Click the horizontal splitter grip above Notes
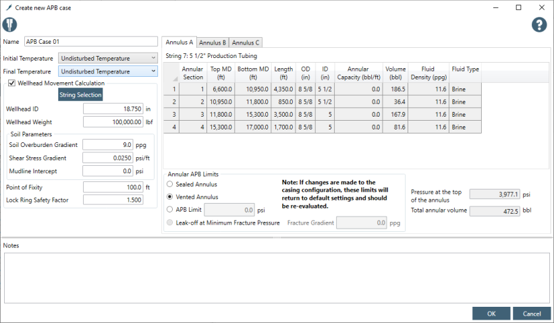The height and width of the screenshot is (323, 554). [x=277, y=237]
